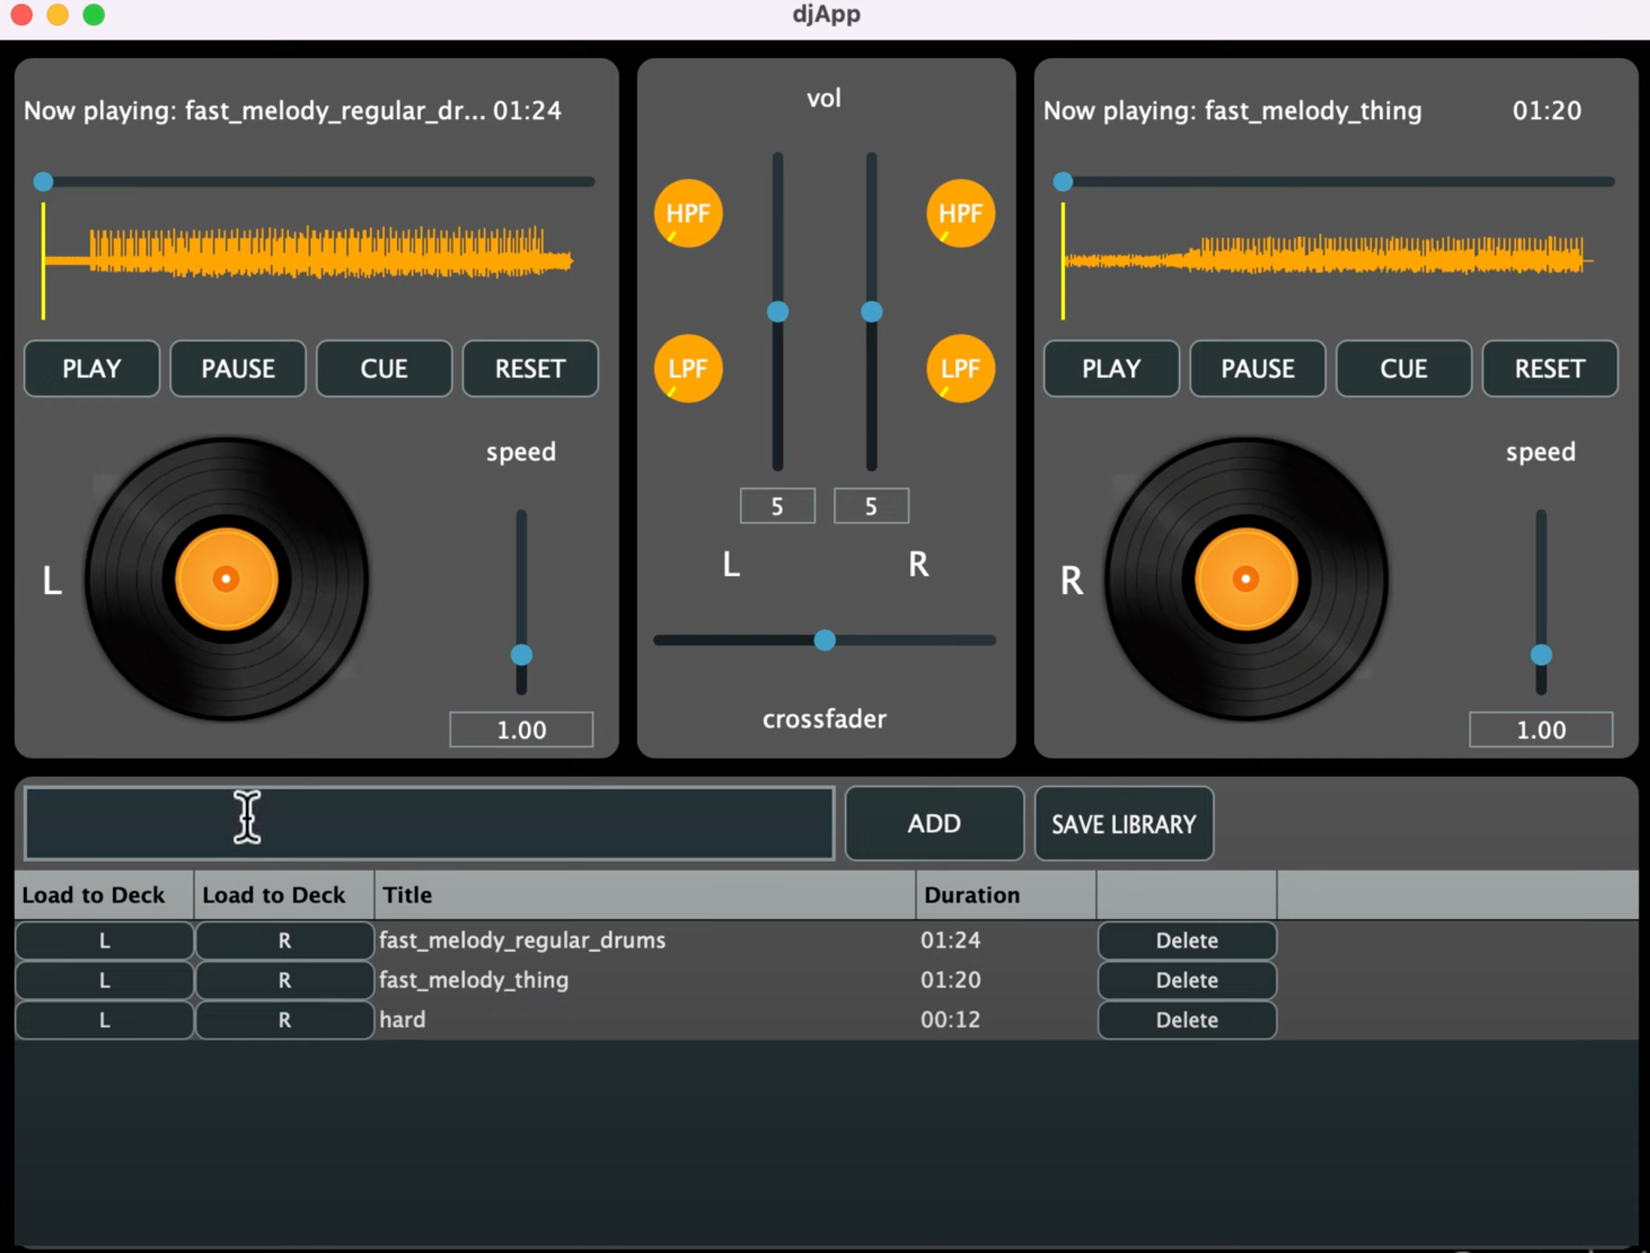The width and height of the screenshot is (1650, 1253).
Task: Click the right deck HPF knob
Action: (x=960, y=214)
